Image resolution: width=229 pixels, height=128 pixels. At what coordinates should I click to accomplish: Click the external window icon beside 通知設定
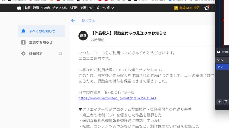tap(60, 54)
